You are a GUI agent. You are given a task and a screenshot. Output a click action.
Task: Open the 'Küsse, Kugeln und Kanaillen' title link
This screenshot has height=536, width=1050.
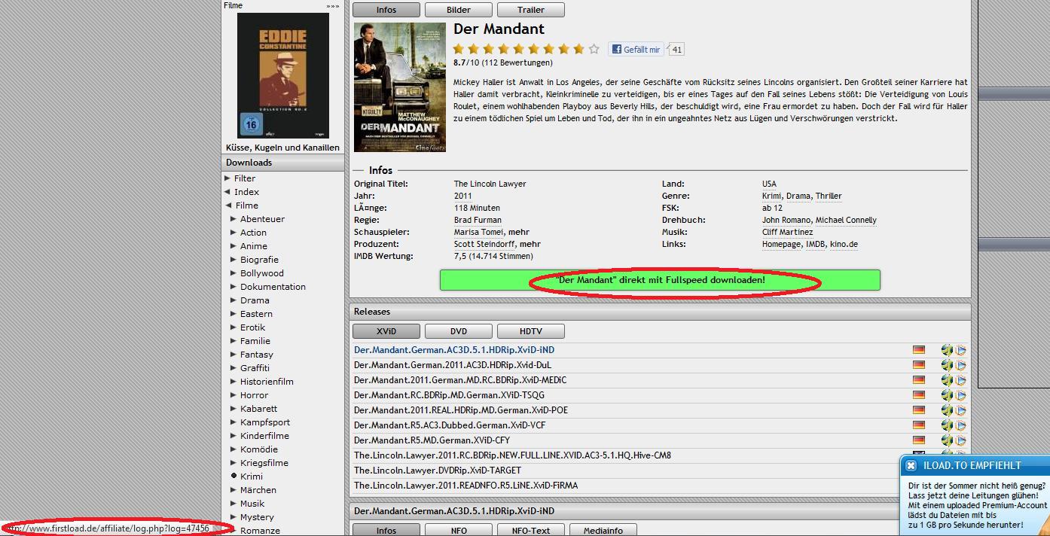282,148
